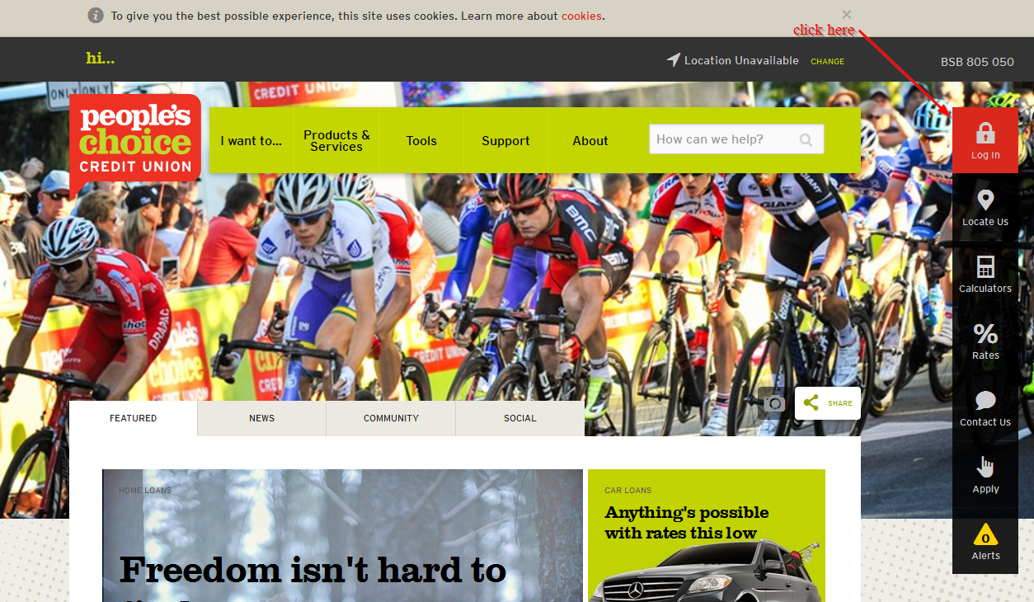
Task: View the Alerts warning triangle icon
Action: [x=985, y=535]
